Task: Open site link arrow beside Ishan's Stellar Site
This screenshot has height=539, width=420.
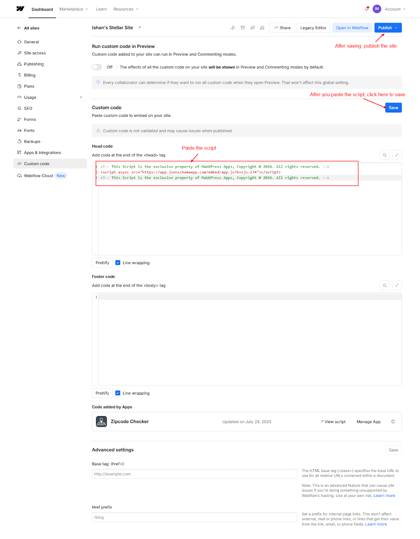Action: click(139, 28)
